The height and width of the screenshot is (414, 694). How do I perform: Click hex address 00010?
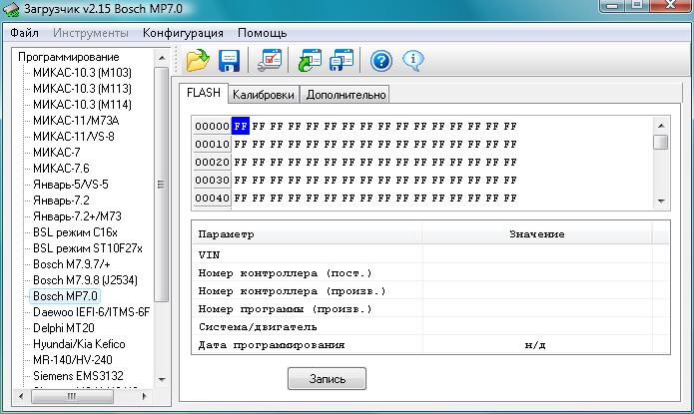tap(212, 145)
